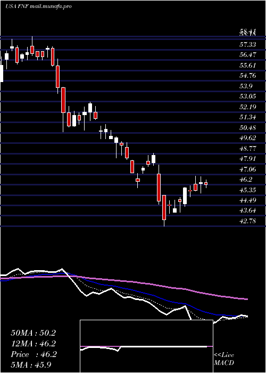The image size is (266, 373).
Task: Click the '12MA : 46.2' indicator text
Action: point(33,344)
